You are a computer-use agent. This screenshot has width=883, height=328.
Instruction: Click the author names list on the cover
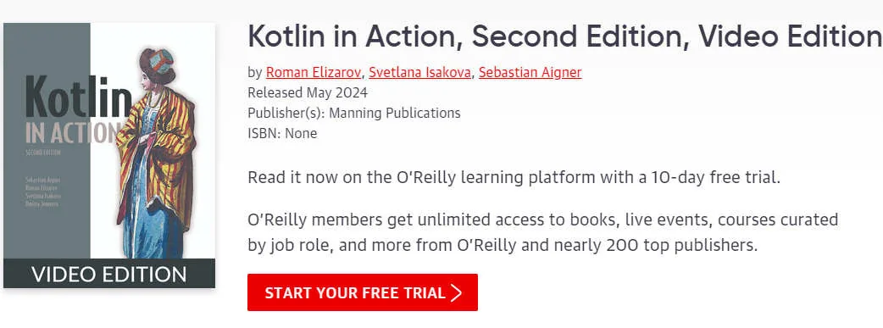42,192
